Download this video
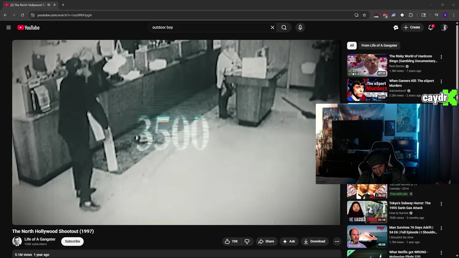Viewport: 459px width, 258px height. point(314,242)
